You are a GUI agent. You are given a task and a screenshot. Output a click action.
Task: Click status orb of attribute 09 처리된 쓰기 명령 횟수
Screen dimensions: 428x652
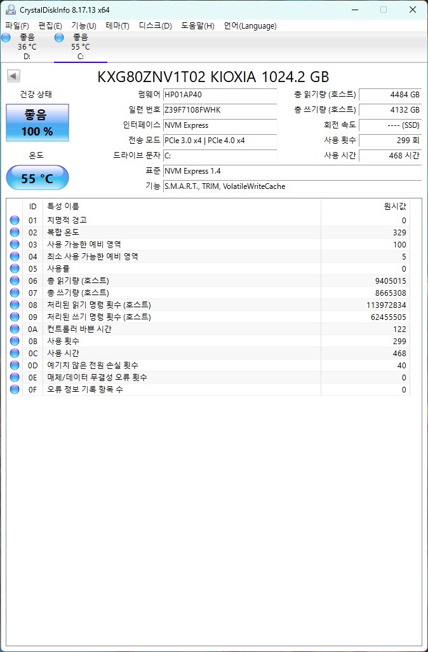click(15, 317)
